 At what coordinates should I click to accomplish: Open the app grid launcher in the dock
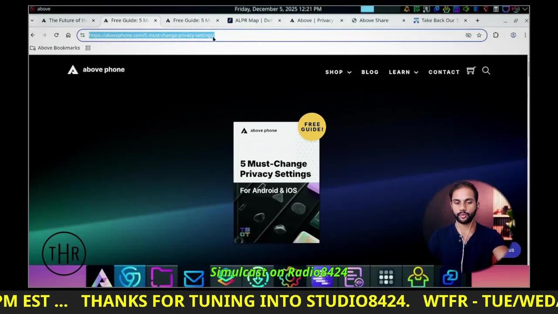click(386, 277)
